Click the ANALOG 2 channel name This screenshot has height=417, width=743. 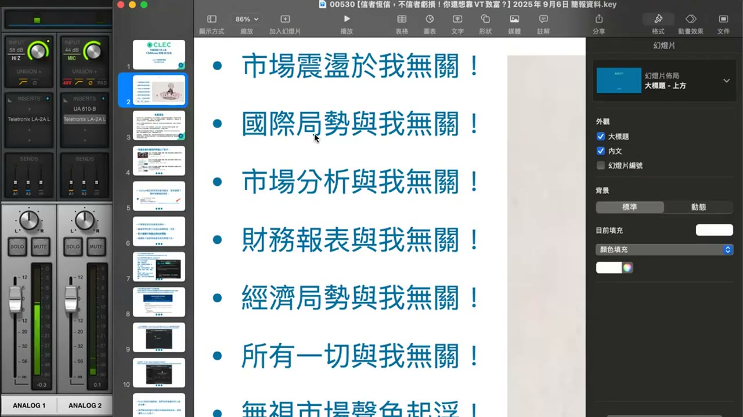tap(85, 405)
